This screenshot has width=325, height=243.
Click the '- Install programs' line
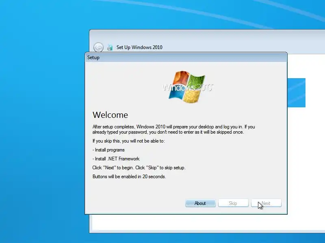click(108, 150)
